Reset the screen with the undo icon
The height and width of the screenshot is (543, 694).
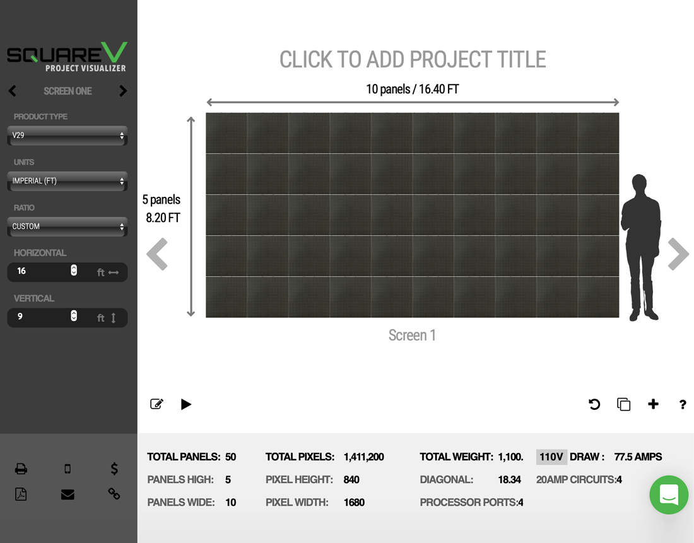click(x=594, y=404)
